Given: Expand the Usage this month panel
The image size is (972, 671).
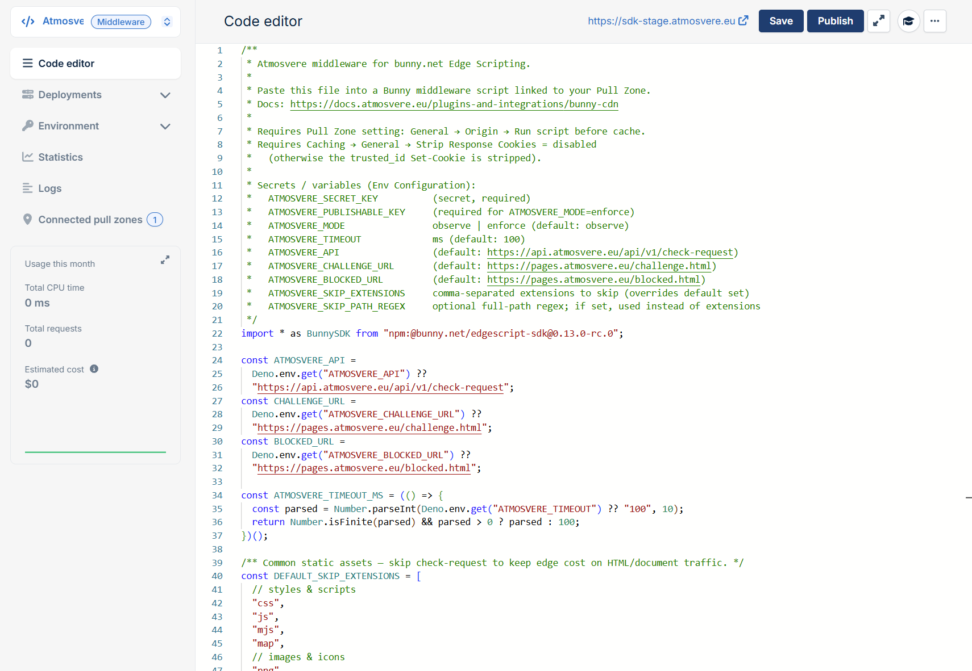Looking at the screenshot, I should (165, 260).
